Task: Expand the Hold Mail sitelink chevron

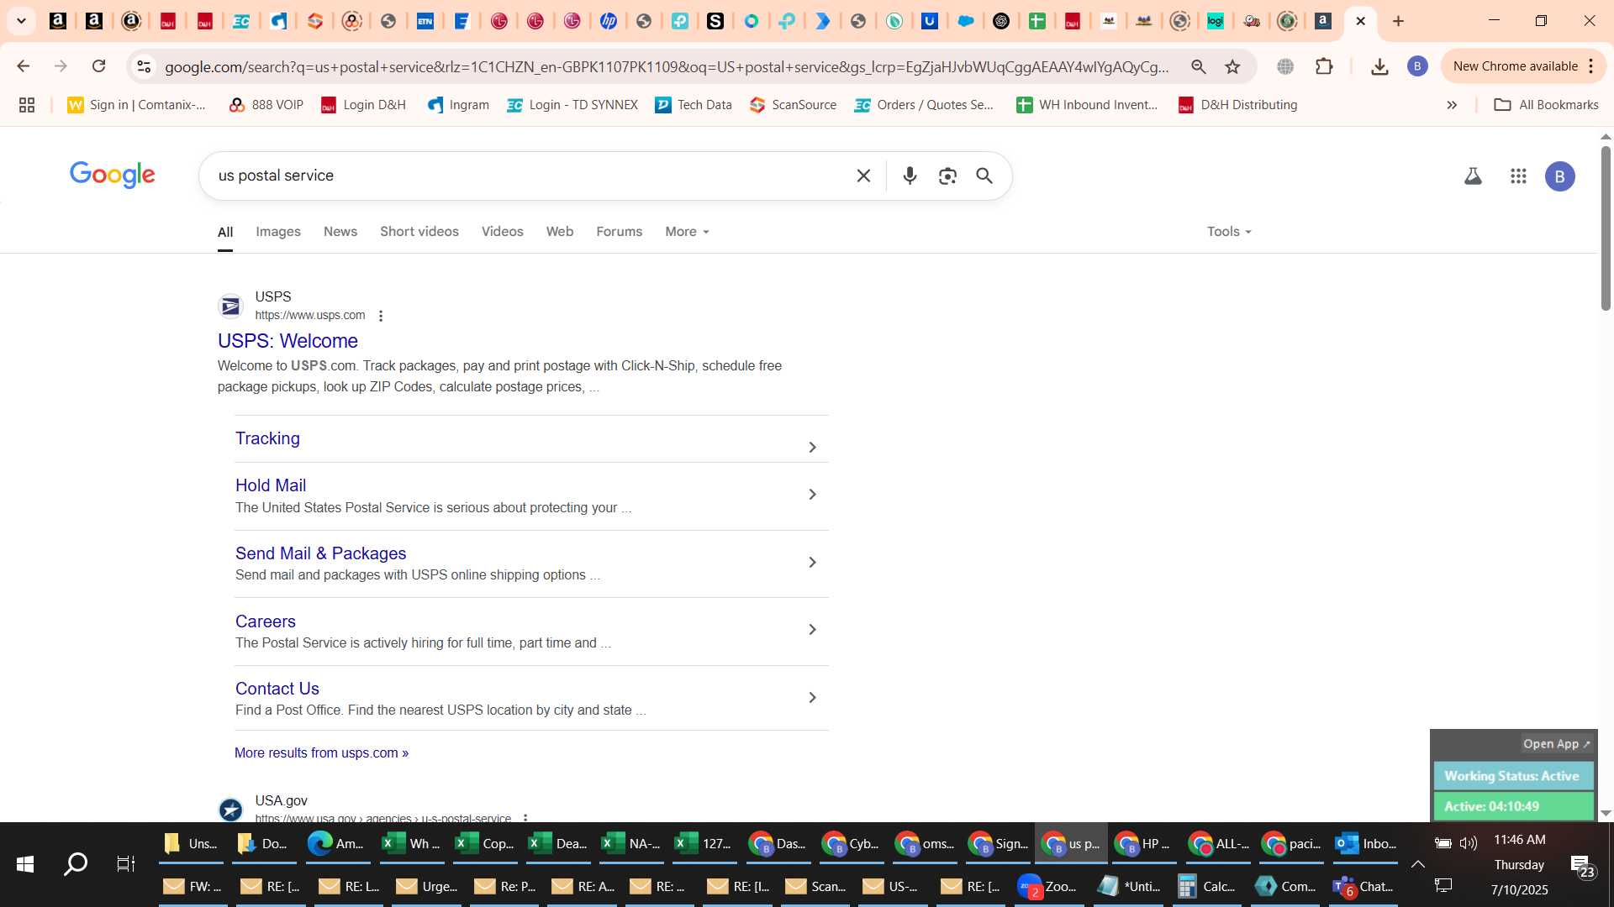Action: tap(812, 495)
